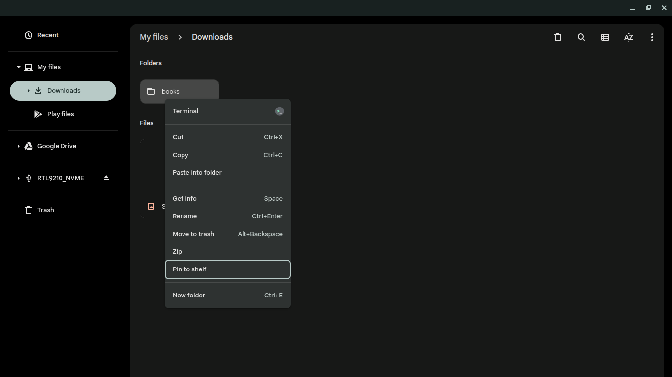Click the image file type icon
The width and height of the screenshot is (672, 377).
[x=151, y=206]
